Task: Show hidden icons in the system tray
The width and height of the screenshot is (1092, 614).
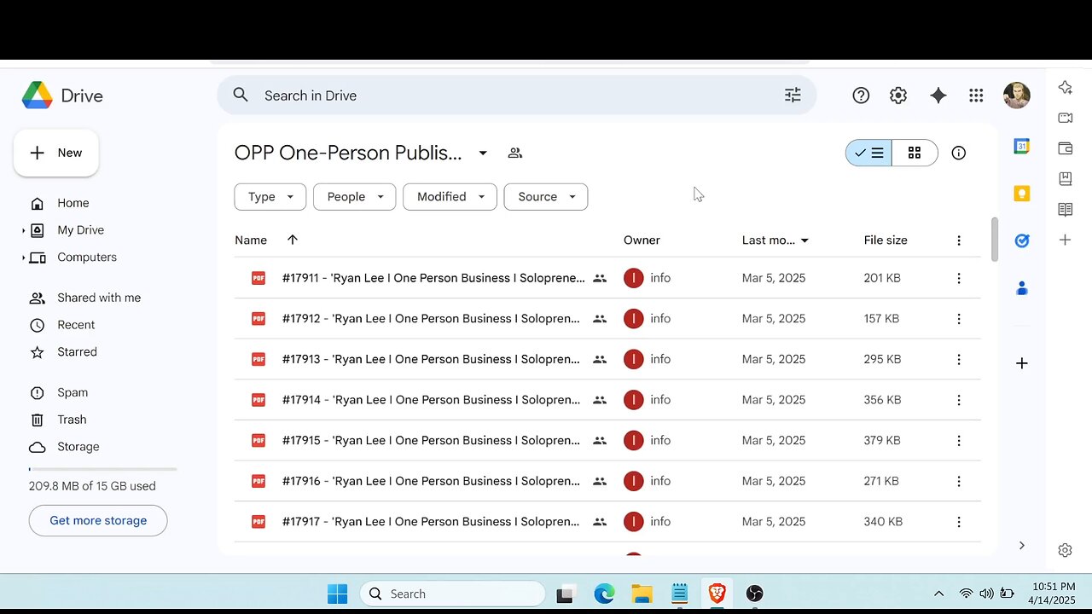Action: click(x=938, y=594)
